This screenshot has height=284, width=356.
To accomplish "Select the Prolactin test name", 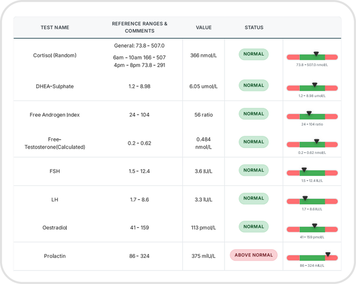I will click(55, 256).
